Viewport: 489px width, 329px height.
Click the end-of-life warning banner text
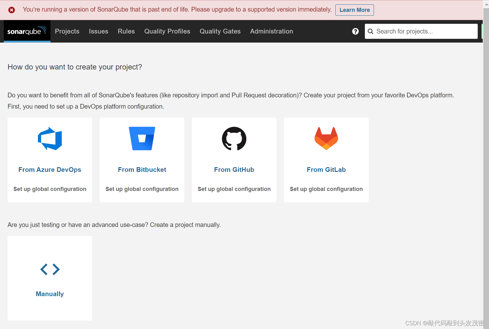click(177, 10)
